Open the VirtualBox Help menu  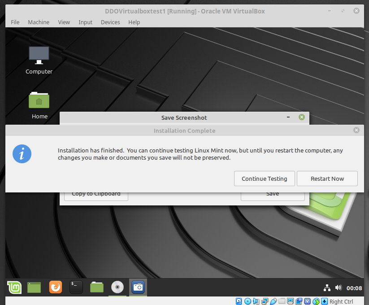(x=134, y=22)
